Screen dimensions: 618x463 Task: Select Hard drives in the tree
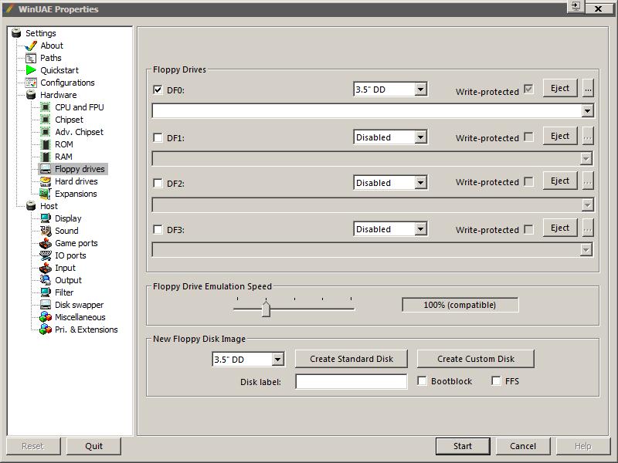coord(76,181)
